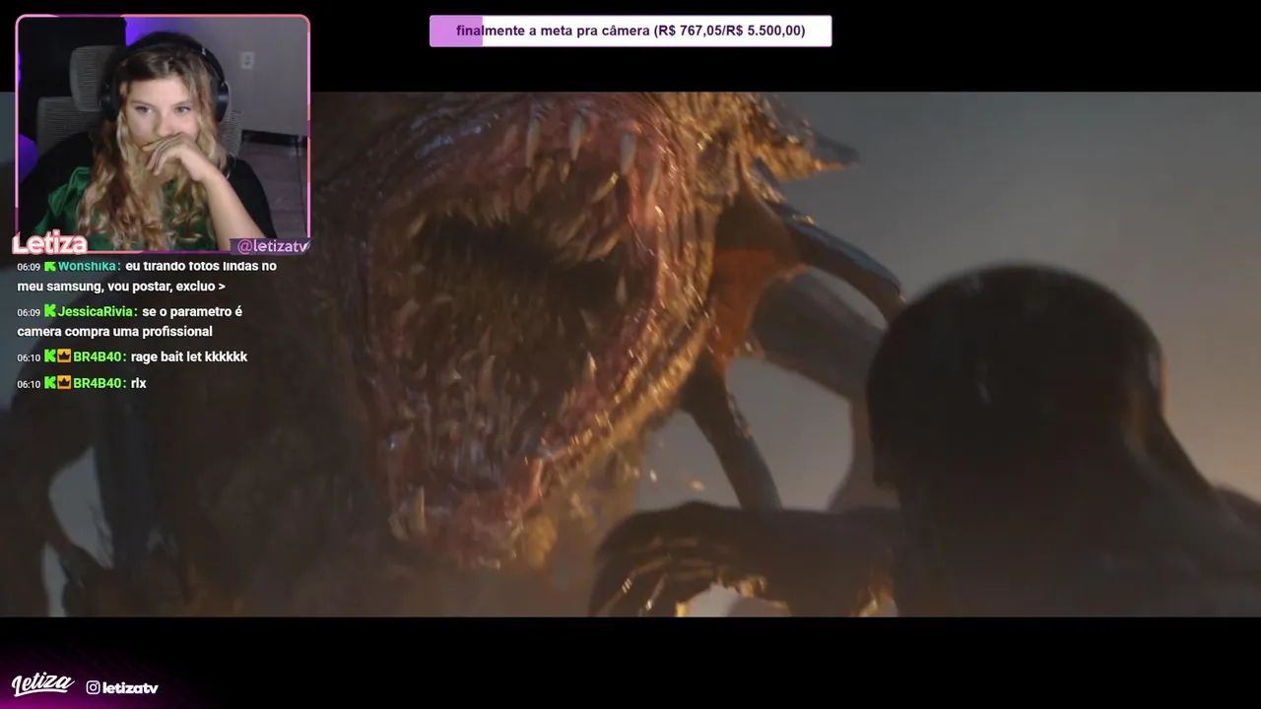Click the 06:10 timestamp on 'rlx' message
The width and height of the screenshot is (1261, 709).
29,384
